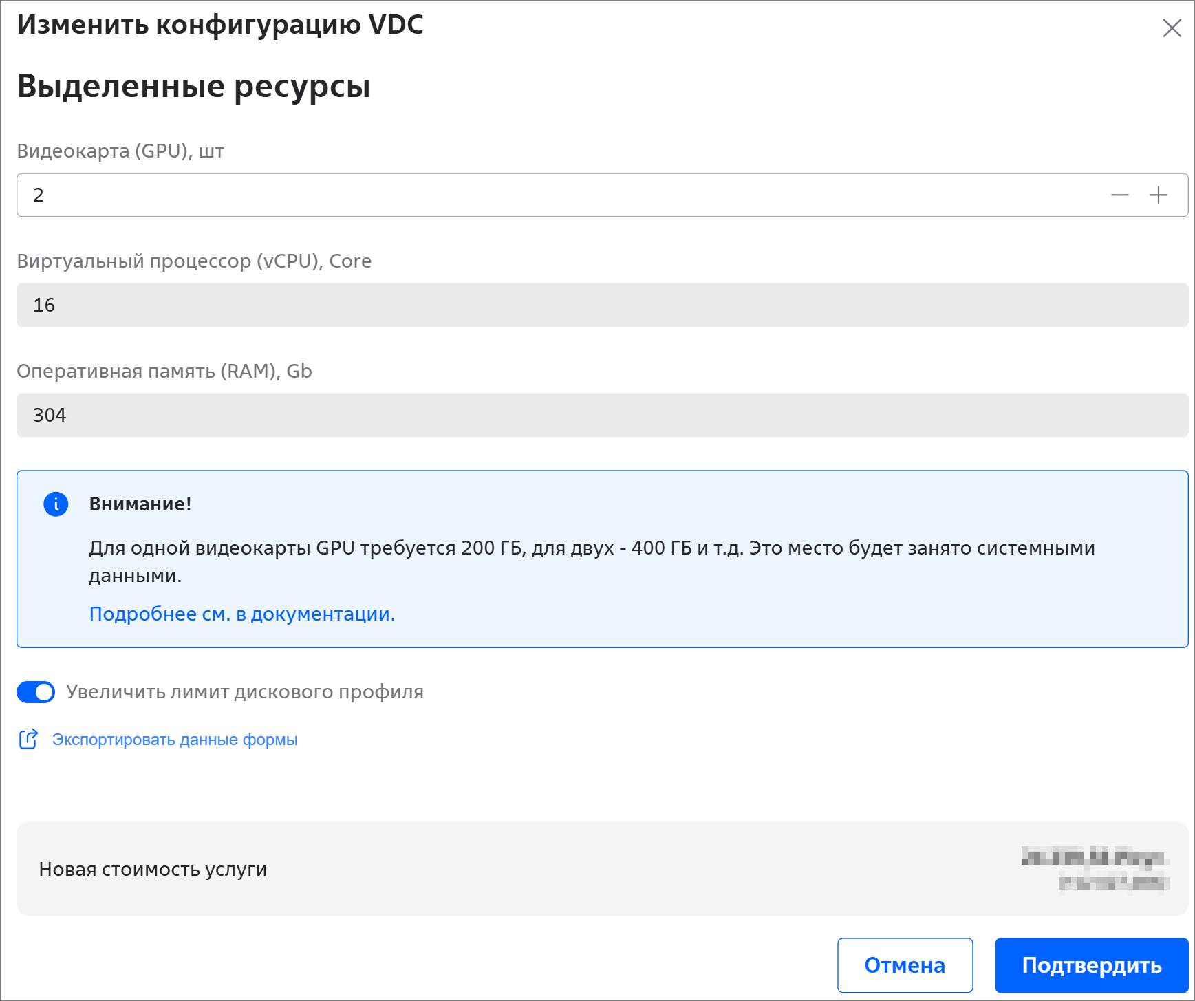Click the 'Увеличить лимит дискового профиля' label
1195x1001 pixels.
(x=244, y=692)
